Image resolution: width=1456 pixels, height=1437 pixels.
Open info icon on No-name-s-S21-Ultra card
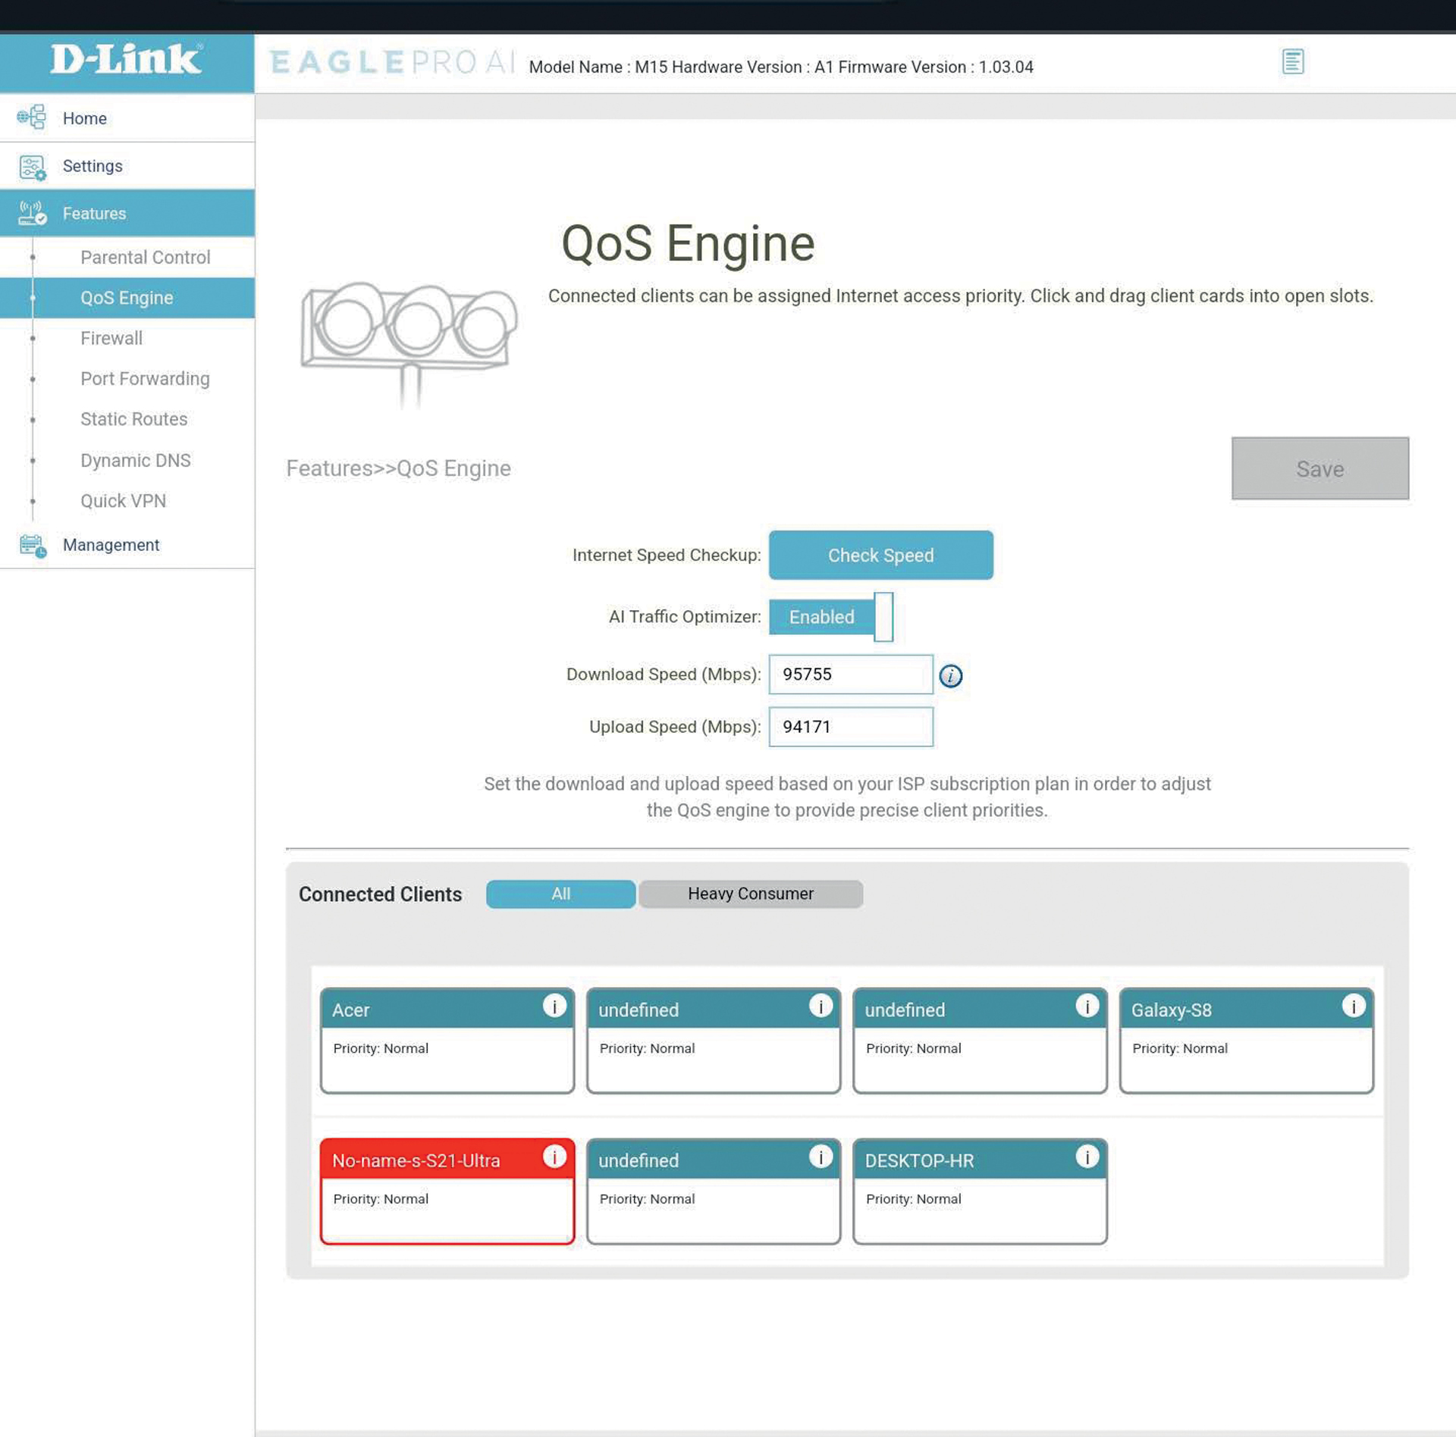(x=554, y=1157)
